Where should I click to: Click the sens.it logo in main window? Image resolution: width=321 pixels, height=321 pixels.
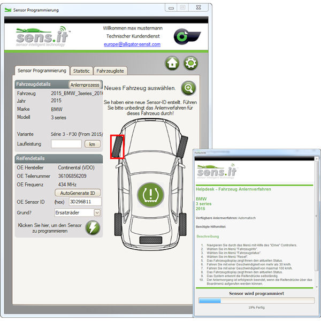[43, 36]
